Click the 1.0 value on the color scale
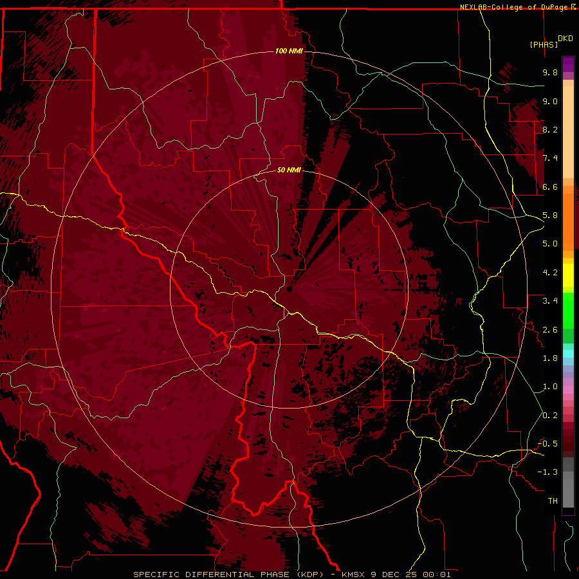This screenshot has width=579, height=579. point(550,387)
